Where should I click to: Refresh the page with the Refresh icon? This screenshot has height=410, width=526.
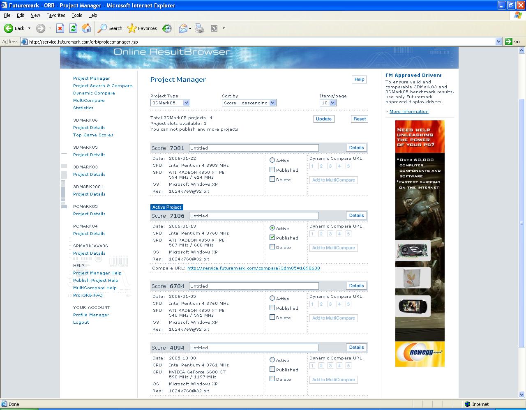[x=73, y=28]
